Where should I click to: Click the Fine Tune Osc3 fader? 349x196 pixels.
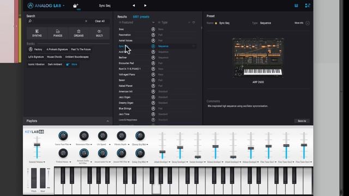[x=304, y=145]
